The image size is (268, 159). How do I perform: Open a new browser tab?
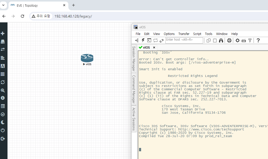(x=74, y=5)
